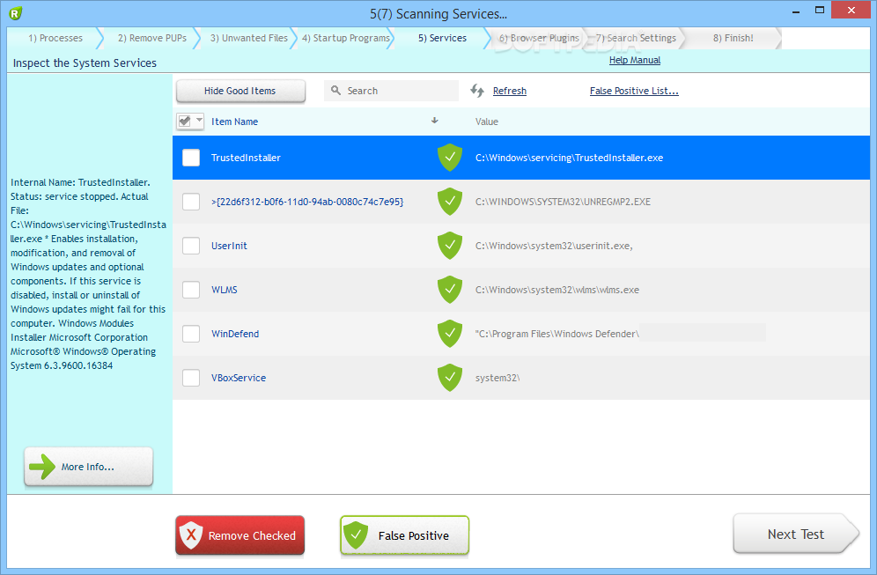Click the Refresh link
The width and height of the screenshot is (877, 575).
[510, 91]
